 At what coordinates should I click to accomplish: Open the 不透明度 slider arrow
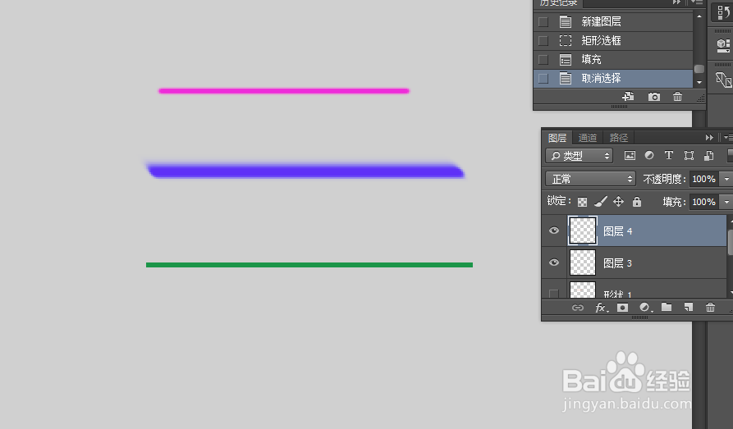(x=726, y=179)
